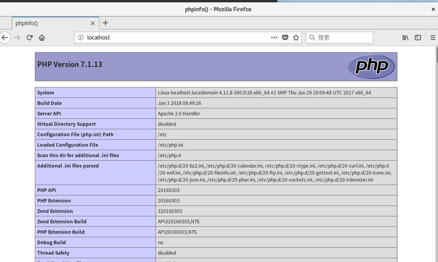The height and width of the screenshot is (262, 438).
Task: Toggle the sidebars icon
Action: point(417,38)
